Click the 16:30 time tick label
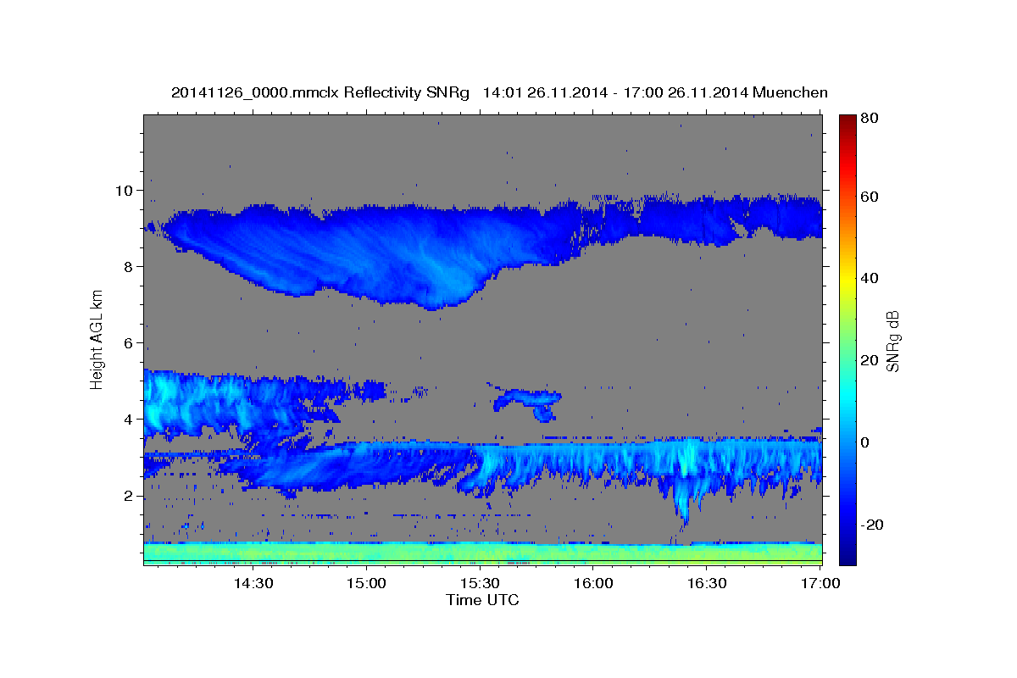The image size is (1017, 678). (x=707, y=584)
